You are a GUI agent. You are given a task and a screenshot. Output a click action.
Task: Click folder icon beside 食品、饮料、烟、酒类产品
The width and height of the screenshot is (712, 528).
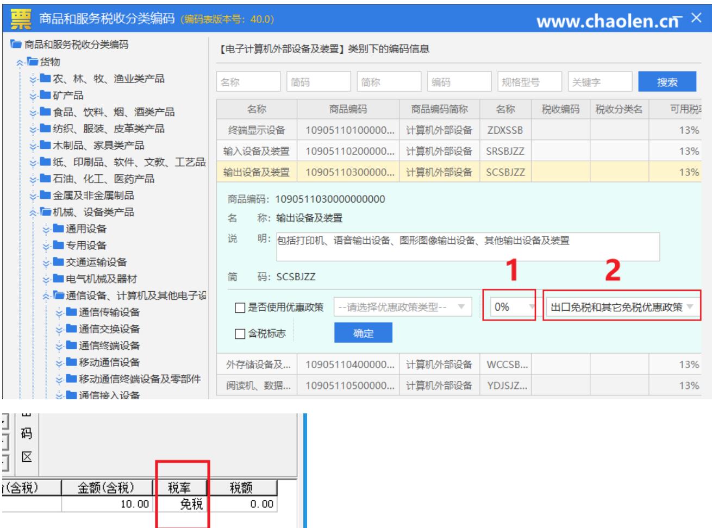[x=46, y=112]
